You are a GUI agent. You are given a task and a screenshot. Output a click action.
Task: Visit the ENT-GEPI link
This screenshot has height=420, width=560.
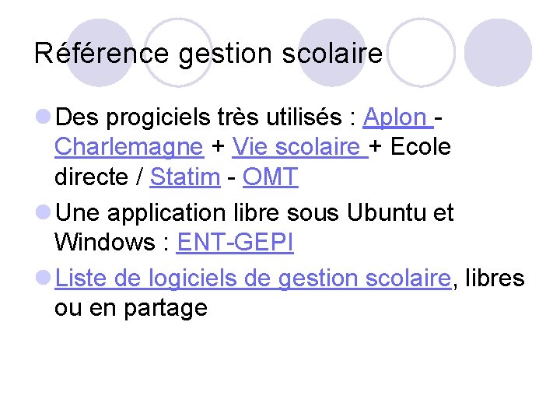pos(235,243)
